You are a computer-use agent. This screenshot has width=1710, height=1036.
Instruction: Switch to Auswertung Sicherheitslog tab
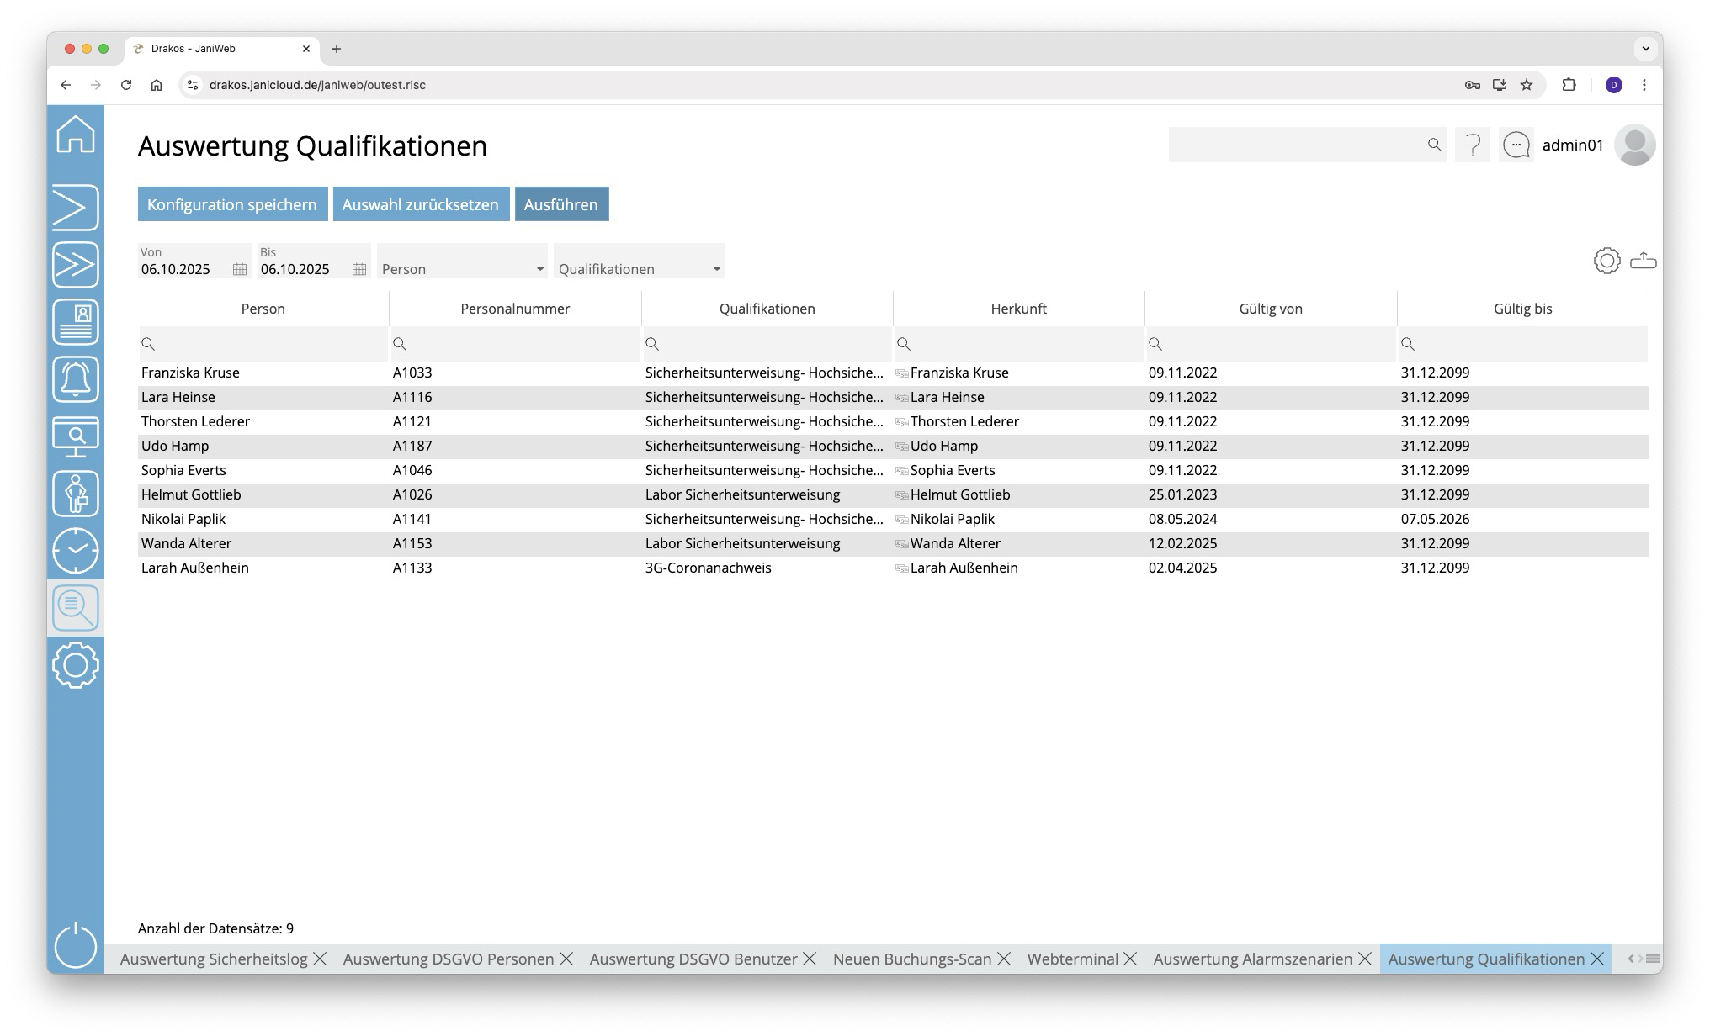coord(214,959)
